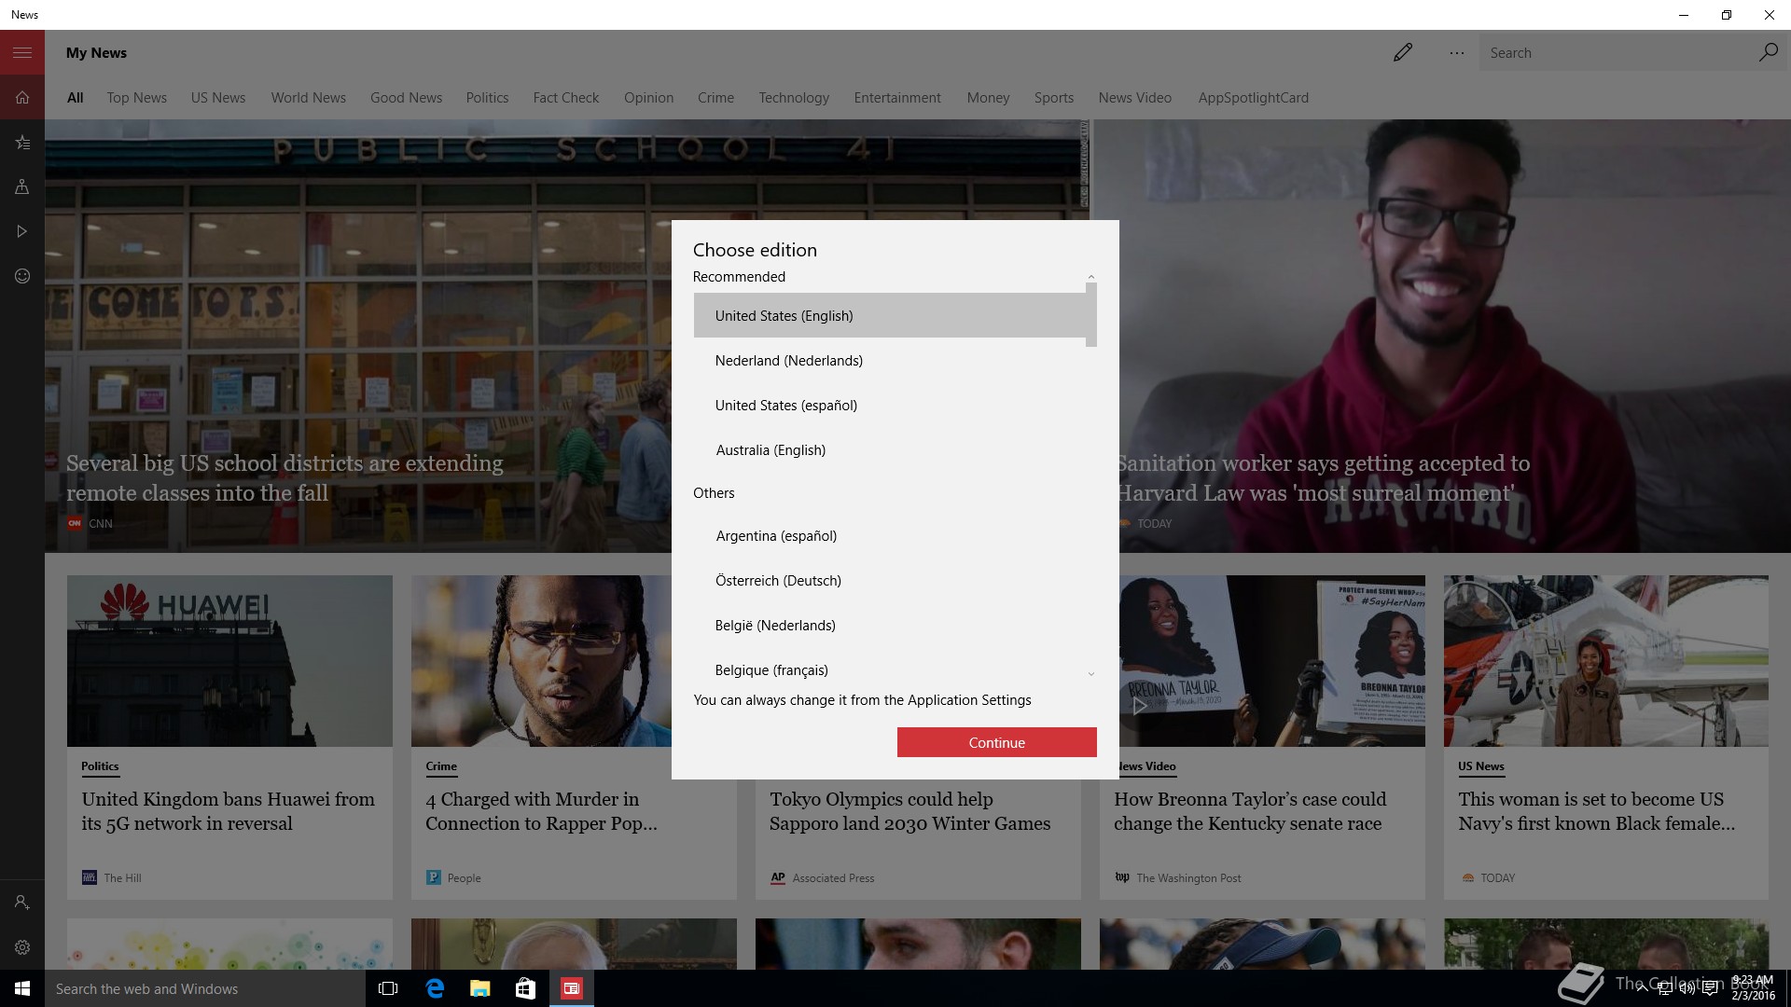The width and height of the screenshot is (1791, 1007).
Task: Open Task View on the taskbar
Action: tap(388, 988)
